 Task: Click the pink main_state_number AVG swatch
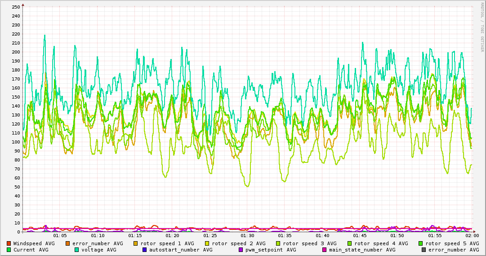tap(324, 250)
